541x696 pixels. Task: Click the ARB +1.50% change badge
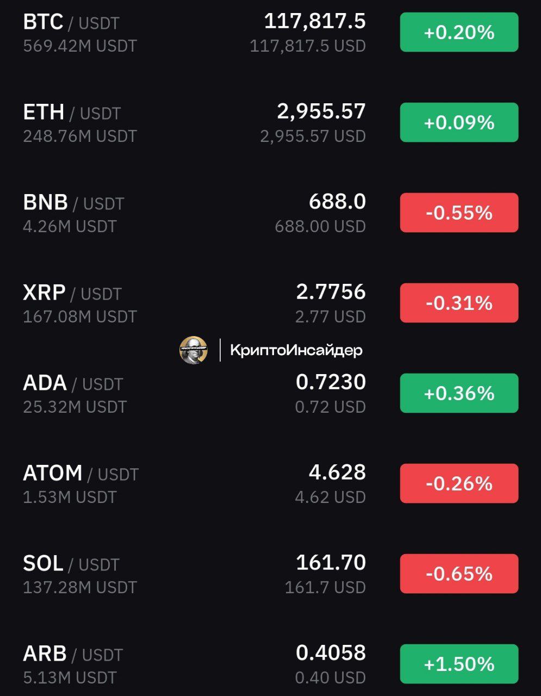point(459,664)
